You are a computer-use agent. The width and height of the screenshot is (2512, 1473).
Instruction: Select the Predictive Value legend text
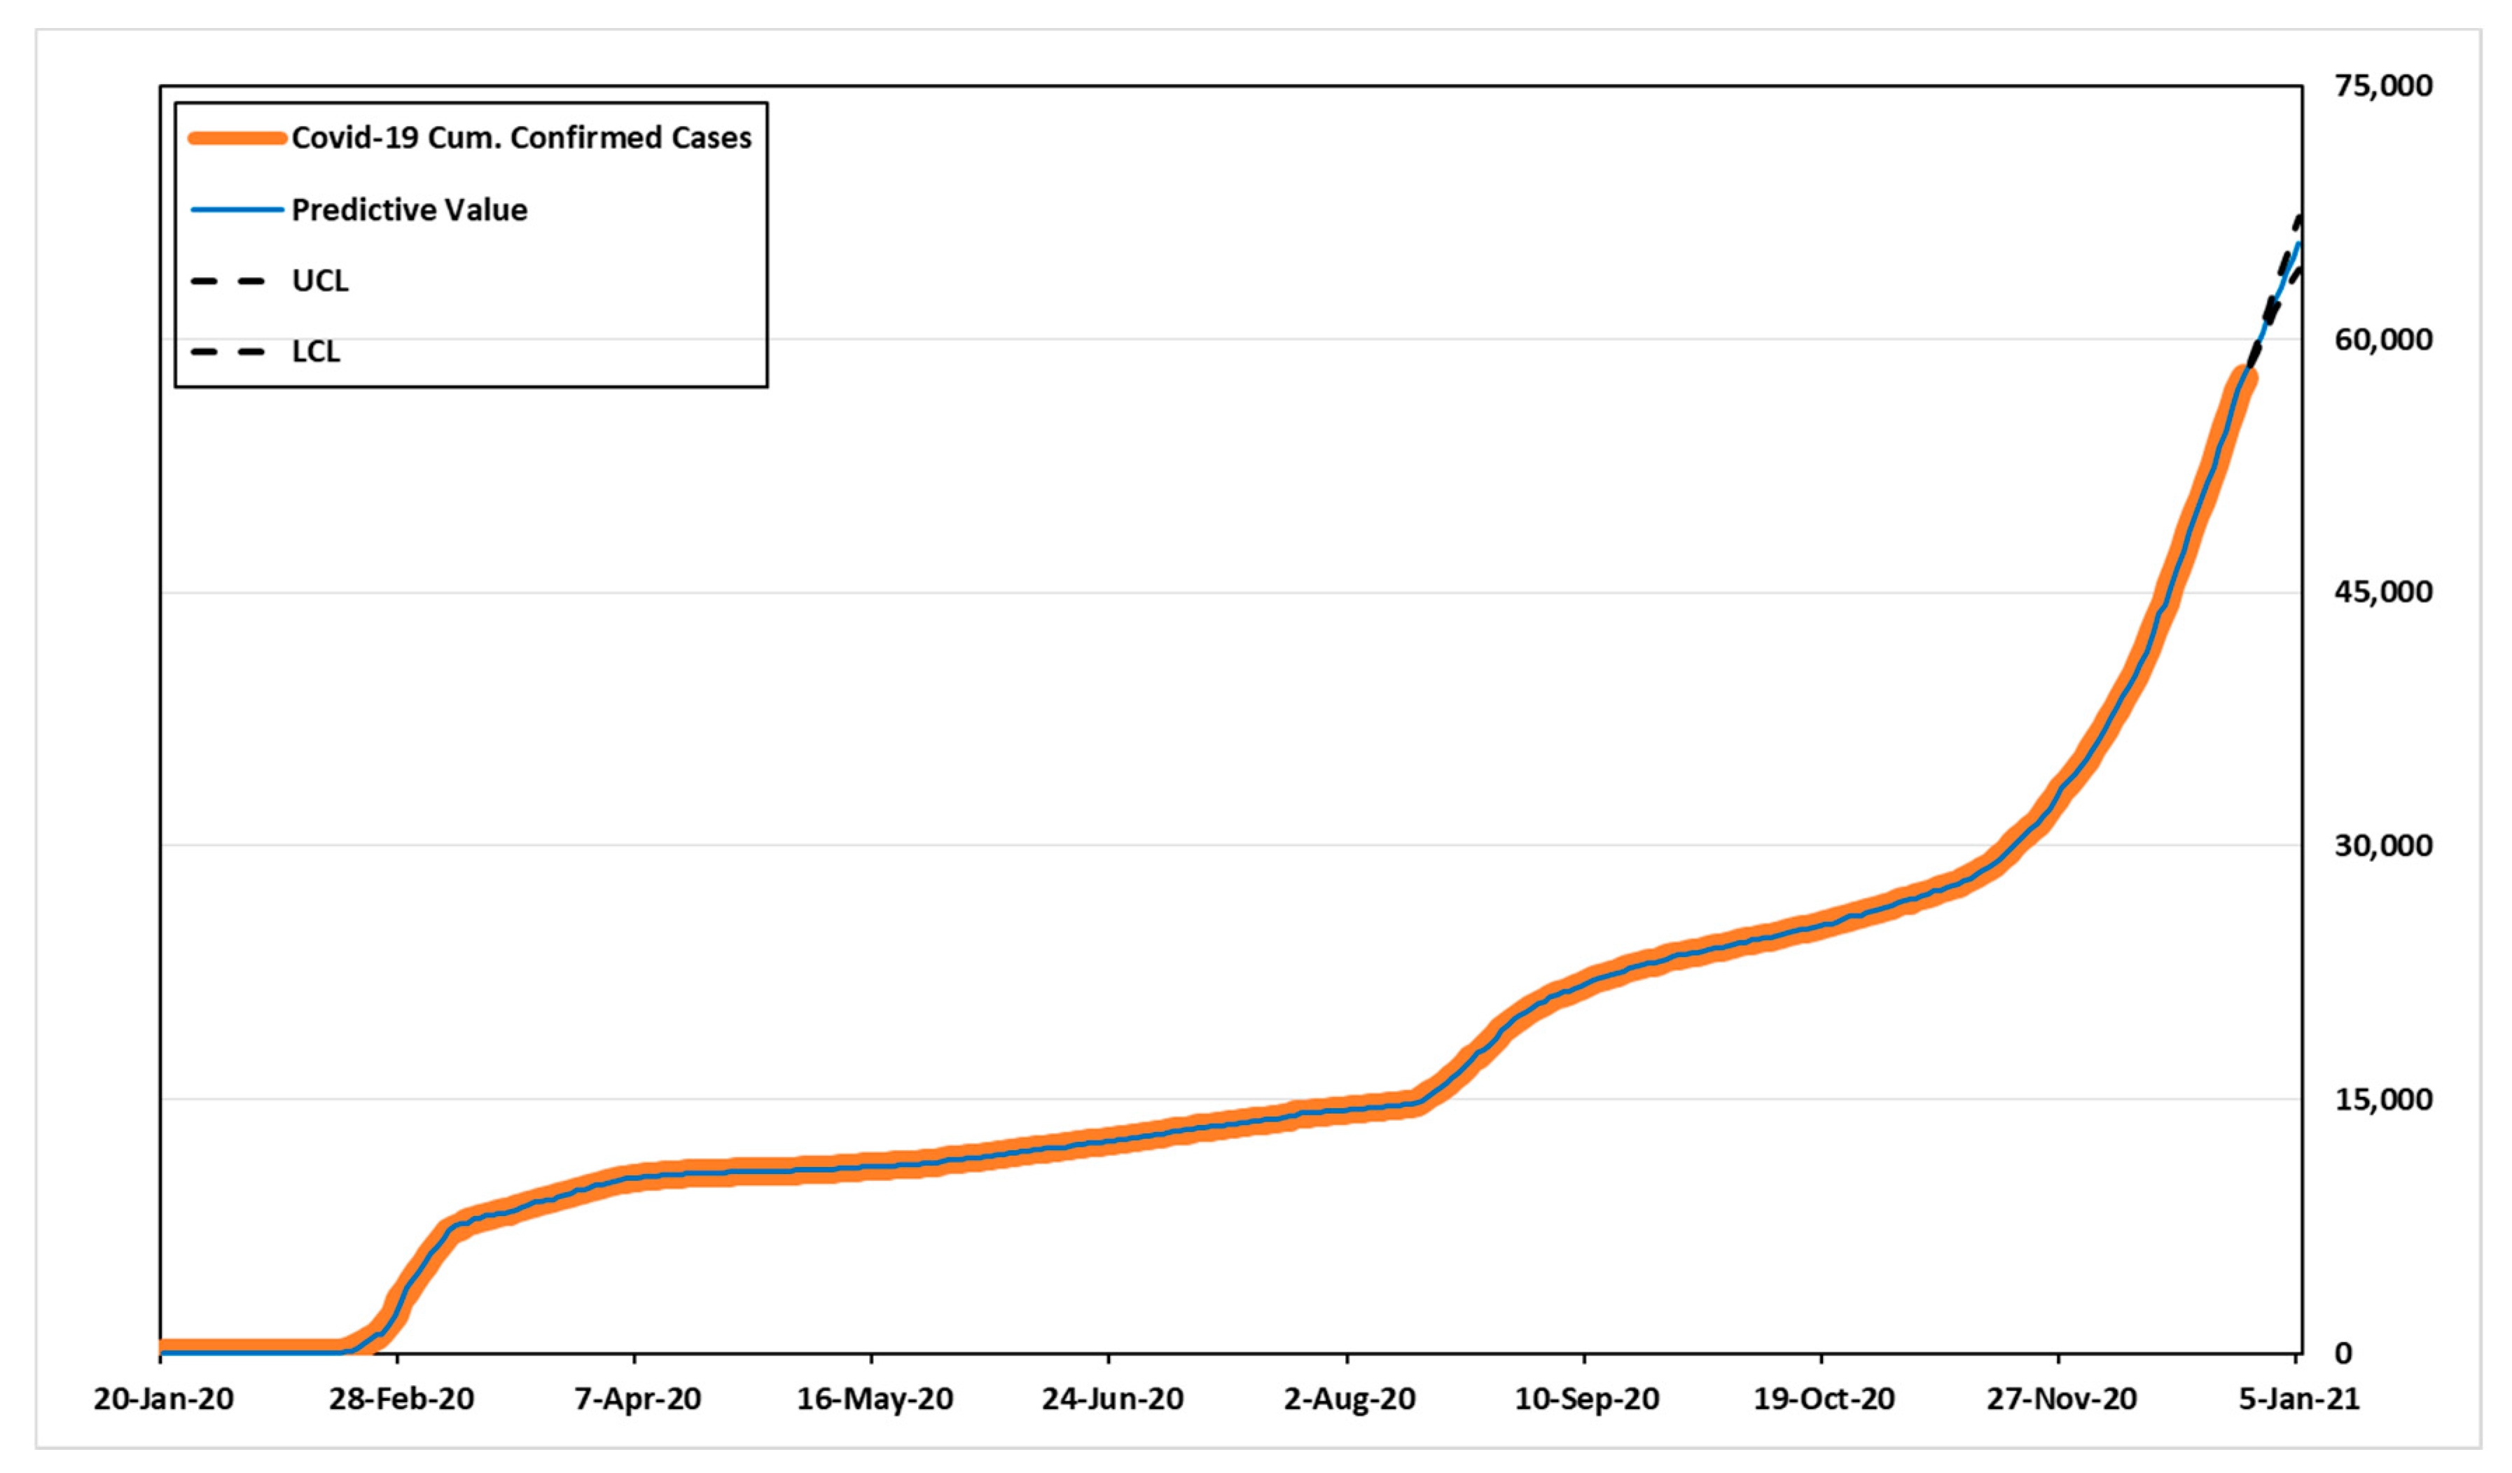coord(409,210)
